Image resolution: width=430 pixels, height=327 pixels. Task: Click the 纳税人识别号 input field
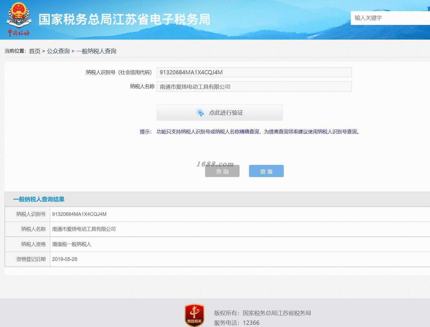(x=254, y=72)
